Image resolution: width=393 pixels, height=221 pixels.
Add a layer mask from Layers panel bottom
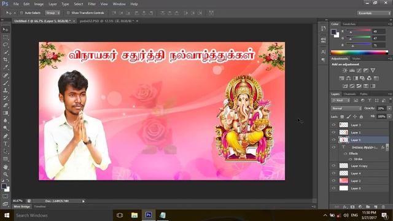coord(352,207)
